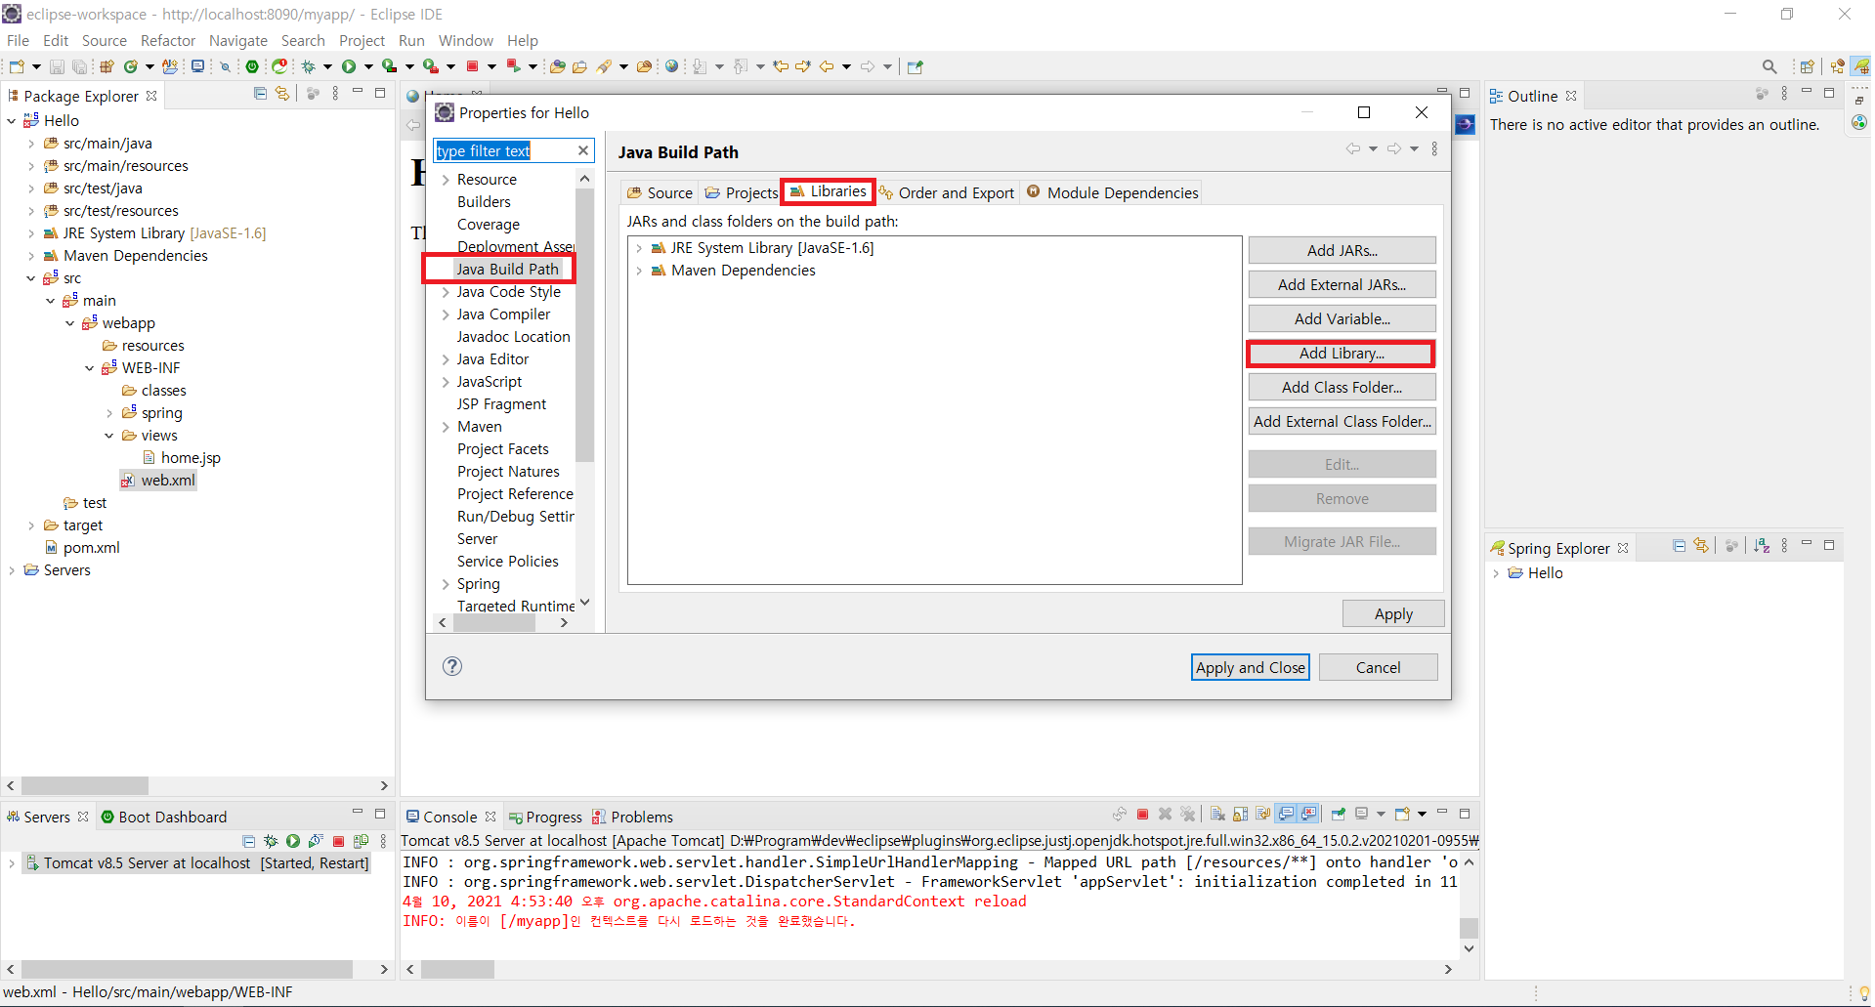This screenshot has width=1875, height=1007.
Task: Toggle Skip All Breakpoints in toolbar
Action: tap(225, 66)
